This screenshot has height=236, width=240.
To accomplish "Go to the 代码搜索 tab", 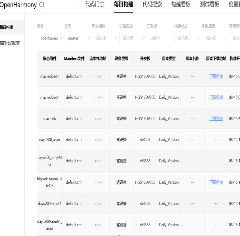I will pyautogui.click(x=152, y=4).
